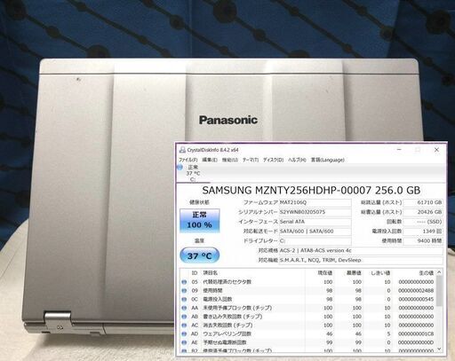Click the S.M.A.R.T., NCQ, TRIM features field
The height and width of the screenshot is (361, 455).
(x=361, y=260)
